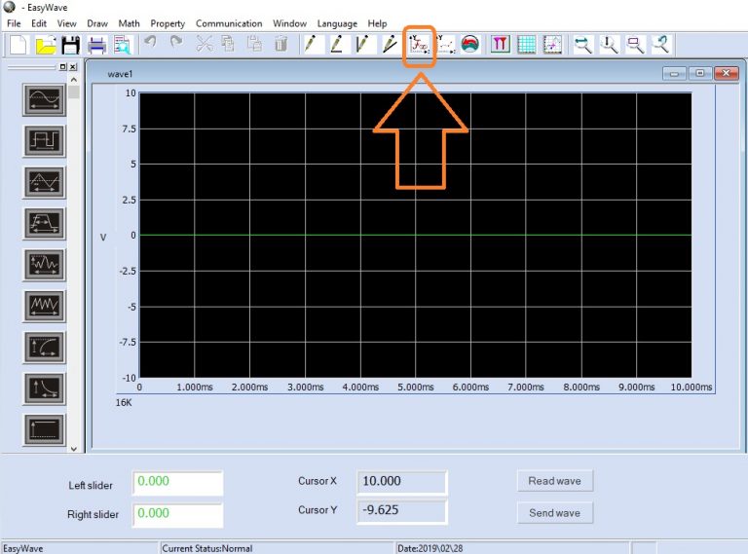Click the Left slider value field
The width and height of the screenshot is (748, 554).
[177, 482]
